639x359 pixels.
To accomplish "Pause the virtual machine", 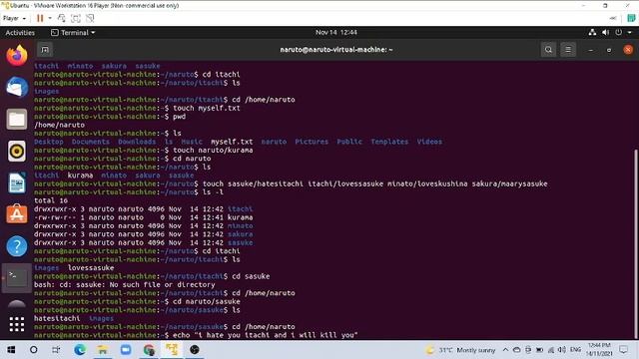I will 40,18.
